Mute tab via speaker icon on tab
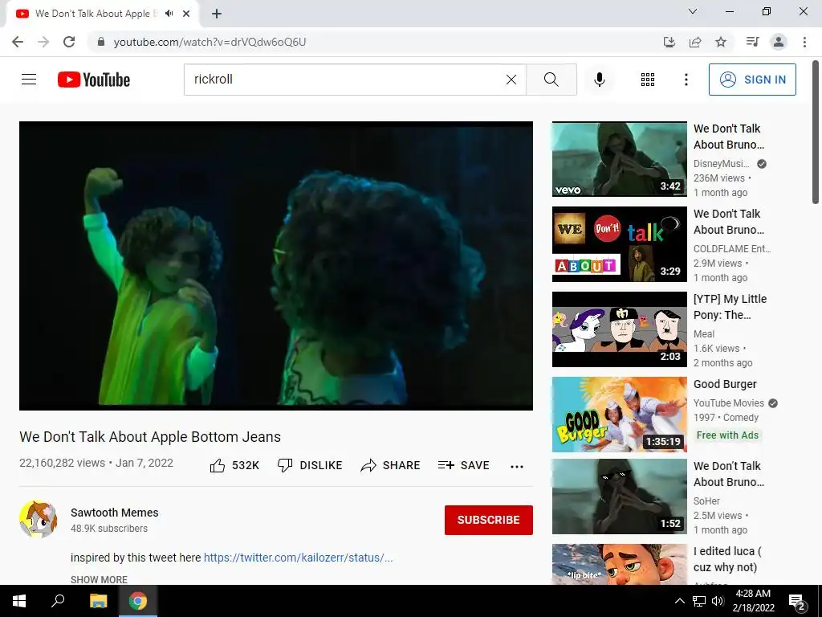Screen dimensions: 822x617 tap(169, 14)
